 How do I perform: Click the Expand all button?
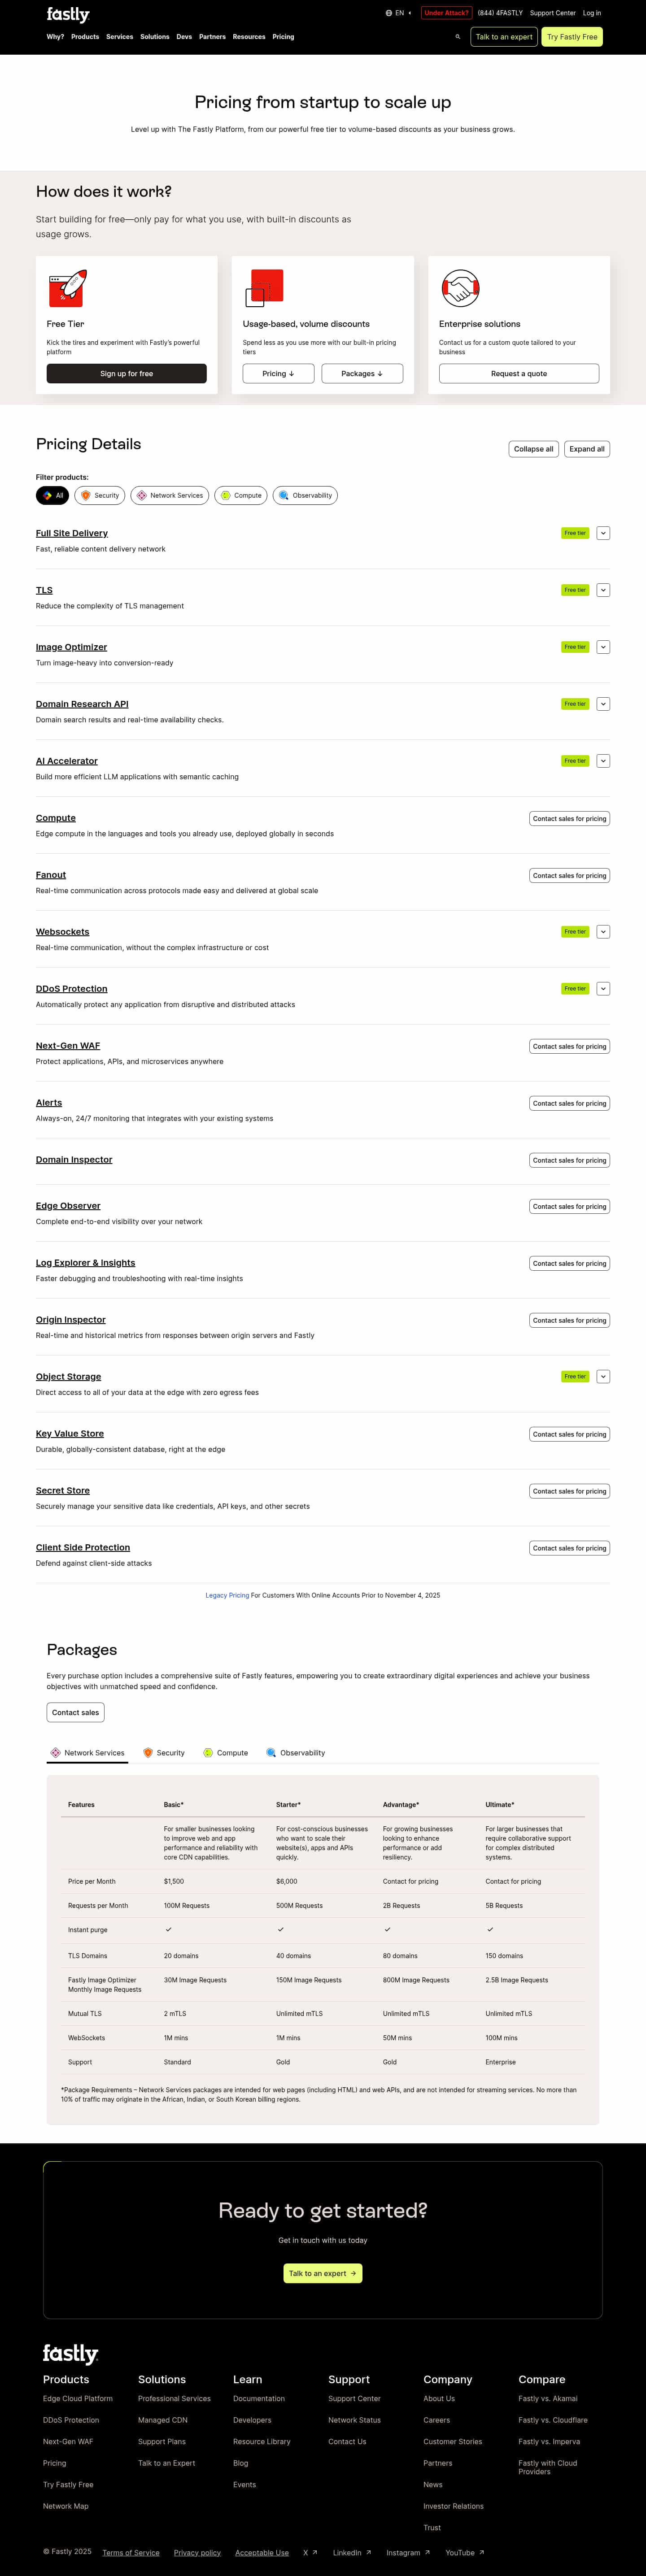point(587,449)
